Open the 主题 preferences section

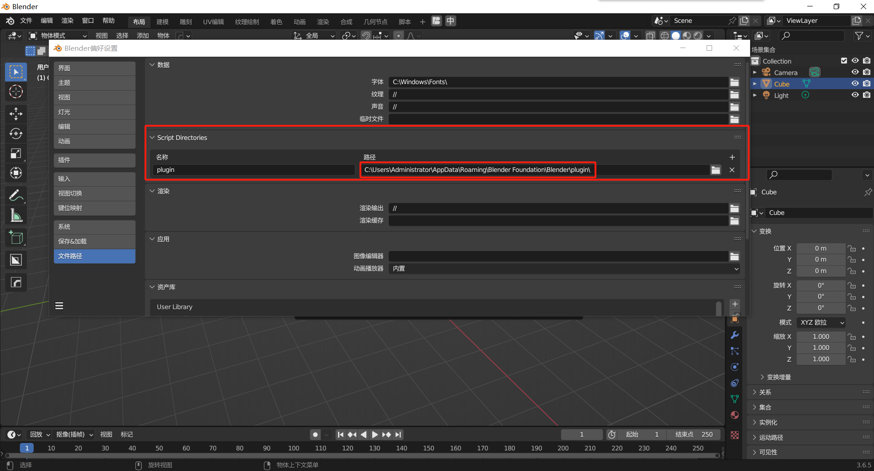tap(95, 83)
